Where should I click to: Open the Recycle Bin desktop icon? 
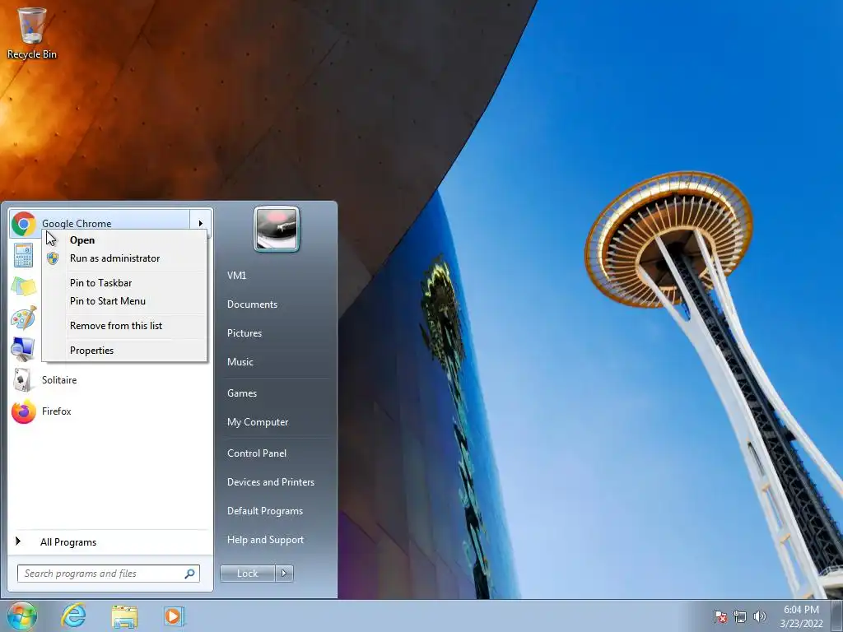(x=31, y=32)
